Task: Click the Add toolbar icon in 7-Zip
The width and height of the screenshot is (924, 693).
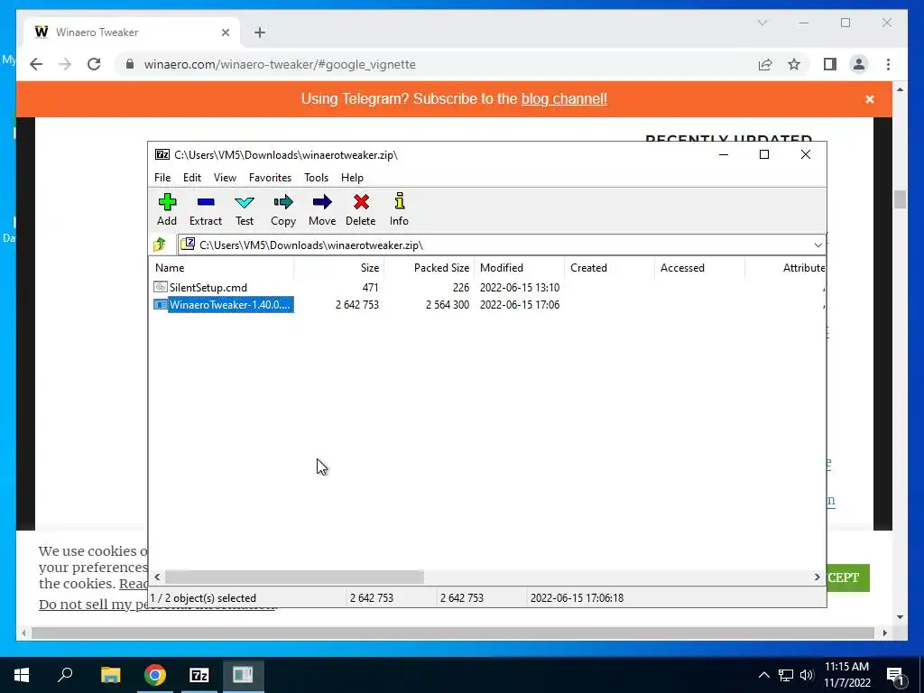Action: (x=167, y=203)
